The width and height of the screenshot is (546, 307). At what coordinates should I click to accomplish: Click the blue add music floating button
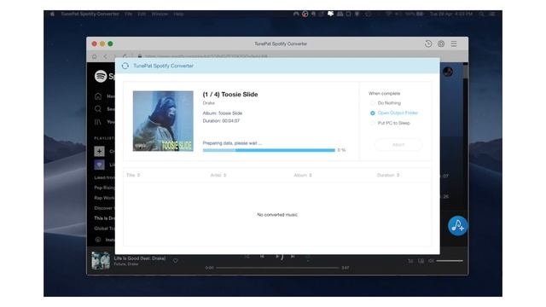457,226
